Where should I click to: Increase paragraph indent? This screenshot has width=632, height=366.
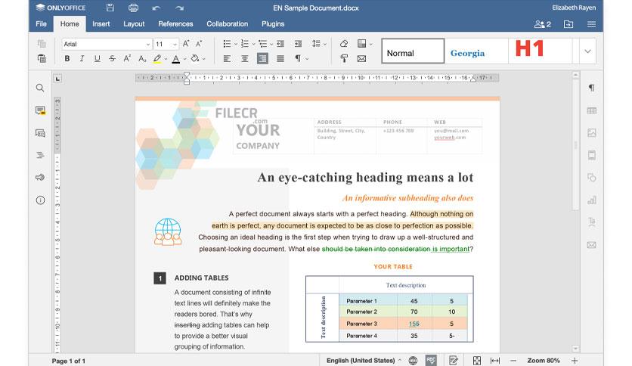click(298, 44)
